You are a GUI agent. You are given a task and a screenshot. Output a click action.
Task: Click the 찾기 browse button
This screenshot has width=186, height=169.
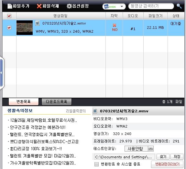163,157
